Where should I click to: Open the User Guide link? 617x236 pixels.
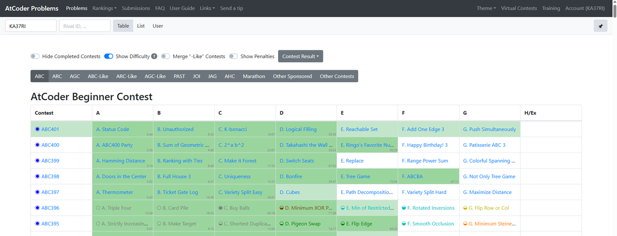(182, 8)
